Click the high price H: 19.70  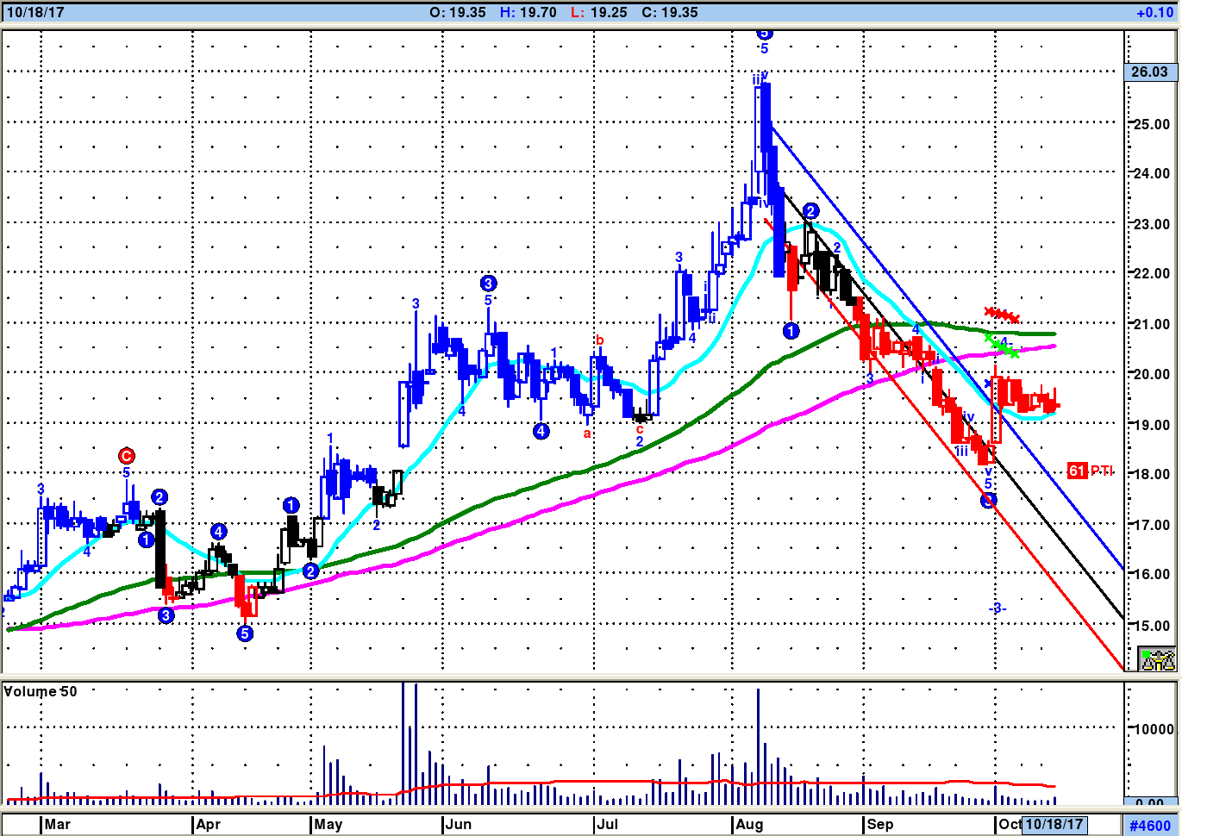[x=528, y=13]
